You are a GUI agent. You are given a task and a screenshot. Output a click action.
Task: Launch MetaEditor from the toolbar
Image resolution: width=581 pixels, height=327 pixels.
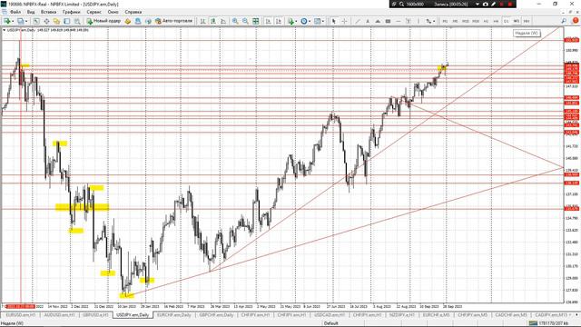tap(127, 21)
